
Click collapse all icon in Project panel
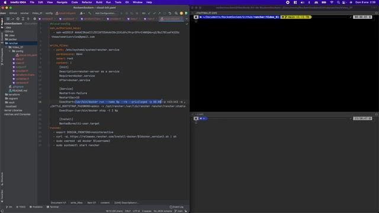[x=28, y=19]
